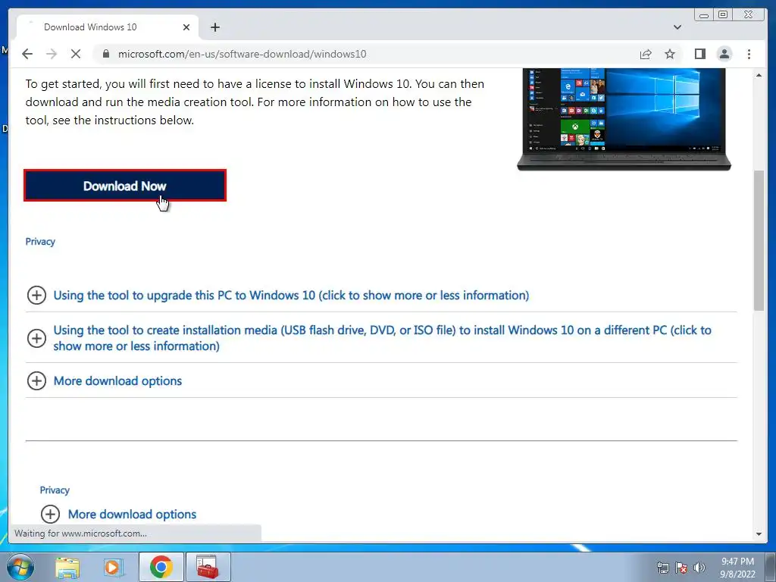This screenshot has width=776, height=582.
Task: Stop loading the page
Action: pos(76,54)
